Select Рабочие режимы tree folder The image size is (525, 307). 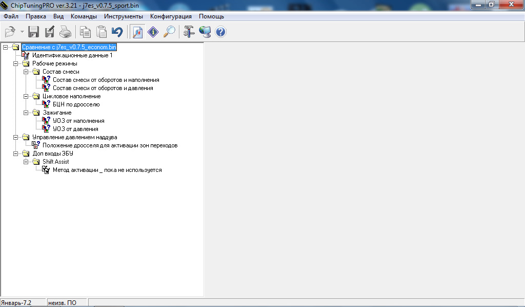coord(54,63)
